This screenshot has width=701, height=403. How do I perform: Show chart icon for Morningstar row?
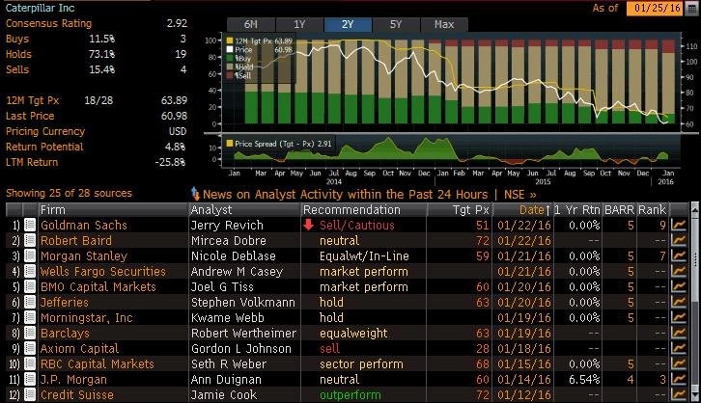(x=679, y=318)
